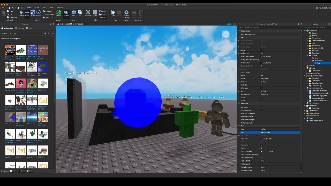331x186 pixels.
Task: Search the toolbox with magnifier icon
Action: coord(49,33)
